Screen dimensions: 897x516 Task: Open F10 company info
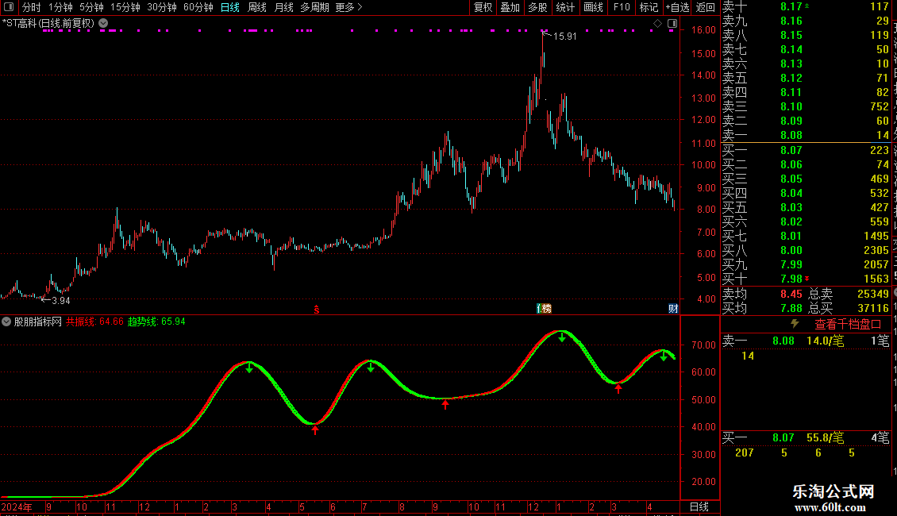(622, 7)
